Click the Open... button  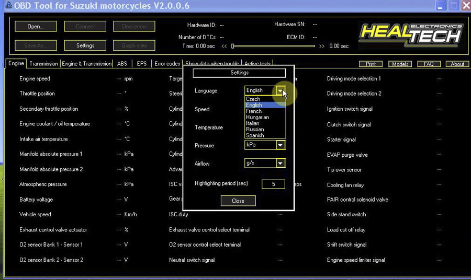point(36,27)
